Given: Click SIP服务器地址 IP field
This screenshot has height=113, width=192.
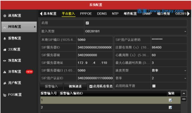Looking at the screenshot, I should (x=95, y=63).
